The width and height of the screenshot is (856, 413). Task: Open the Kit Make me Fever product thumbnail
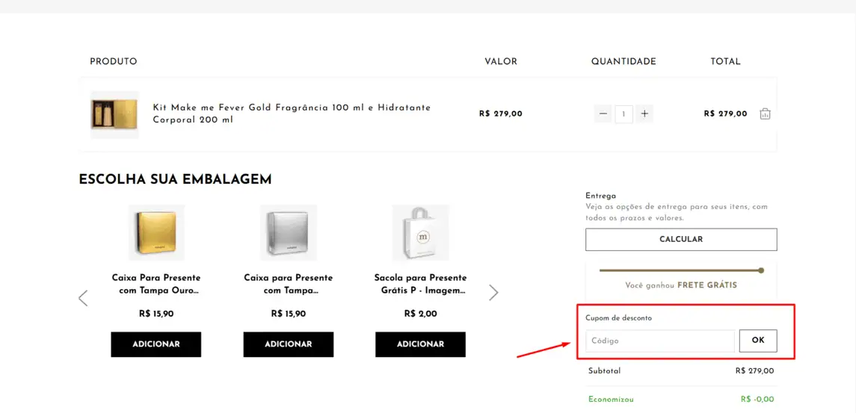click(x=114, y=114)
